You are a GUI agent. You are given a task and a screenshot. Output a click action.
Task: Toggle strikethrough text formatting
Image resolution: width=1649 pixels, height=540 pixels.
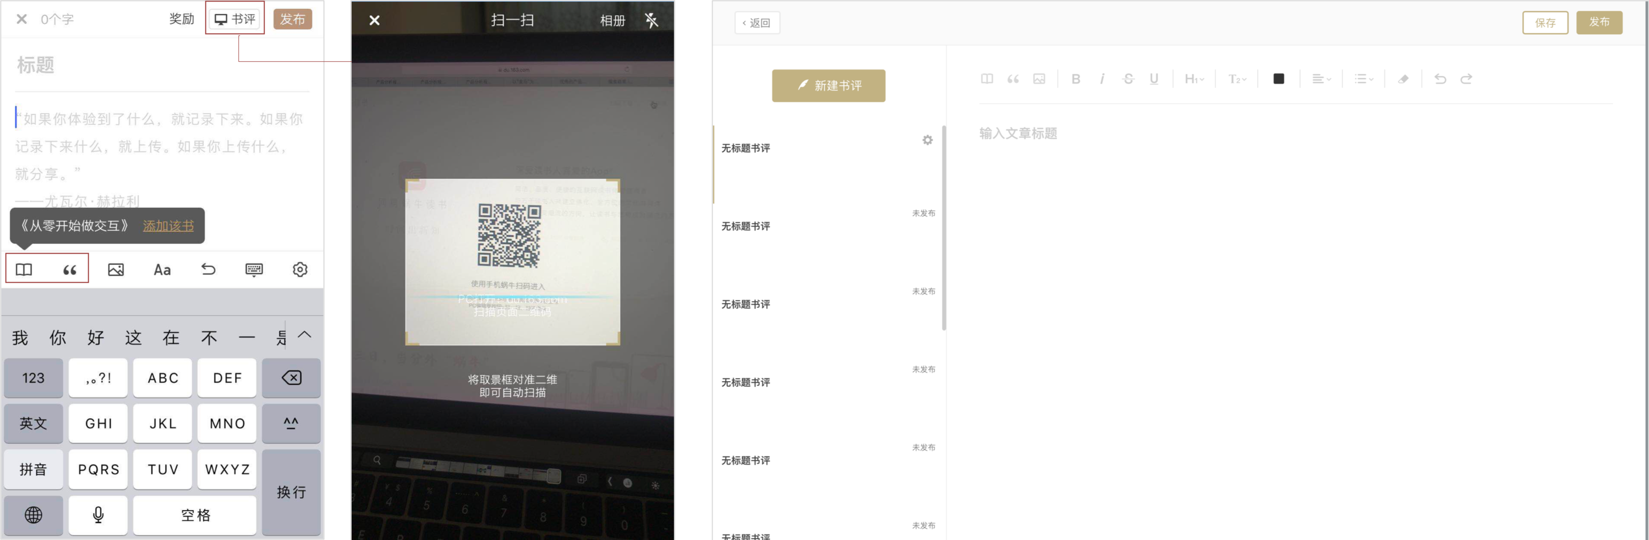[1129, 78]
